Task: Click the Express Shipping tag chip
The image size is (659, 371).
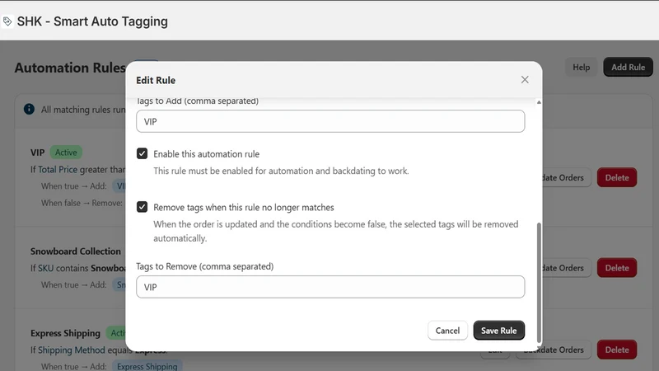Action: pyautogui.click(x=147, y=366)
